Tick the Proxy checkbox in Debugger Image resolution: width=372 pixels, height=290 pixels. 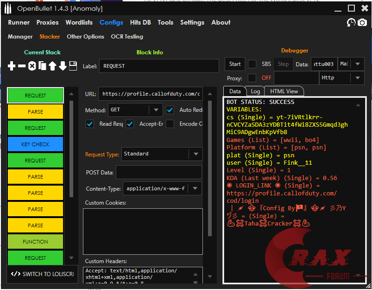point(252,77)
